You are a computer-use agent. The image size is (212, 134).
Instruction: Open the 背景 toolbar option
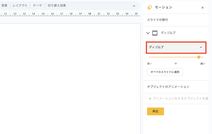click(4, 6)
